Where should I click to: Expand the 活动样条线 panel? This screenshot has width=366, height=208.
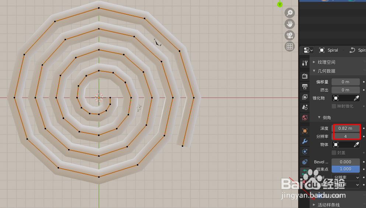314,205
